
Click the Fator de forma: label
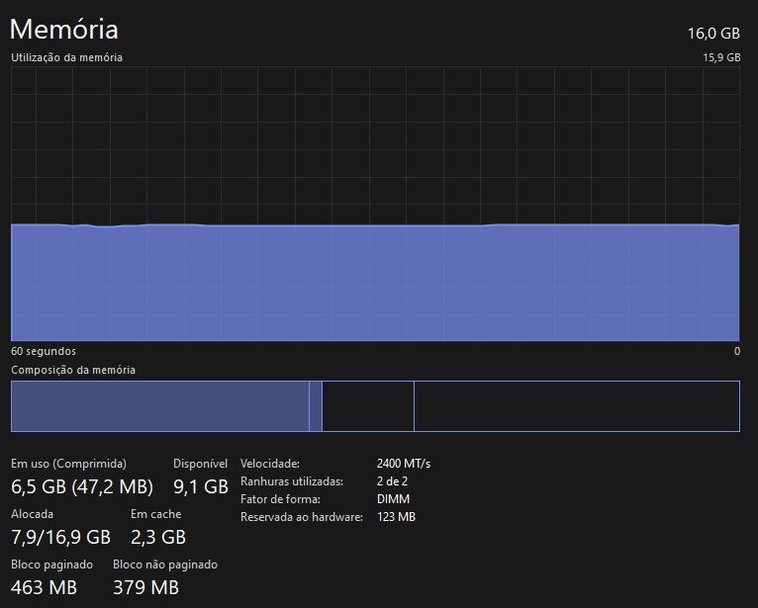point(280,499)
